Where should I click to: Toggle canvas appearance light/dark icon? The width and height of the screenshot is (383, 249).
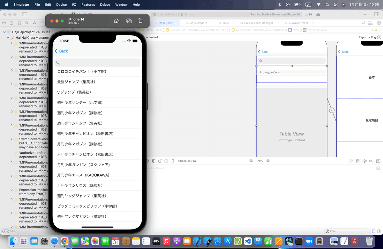[154, 161]
